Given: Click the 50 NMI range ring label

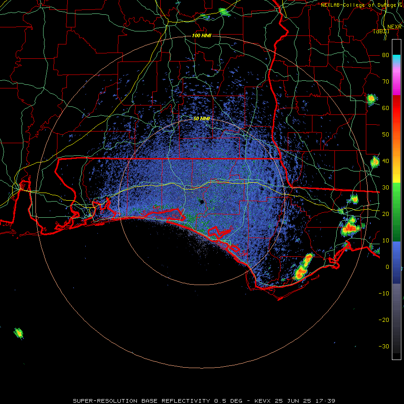Looking at the screenshot, I should tap(202, 119).
